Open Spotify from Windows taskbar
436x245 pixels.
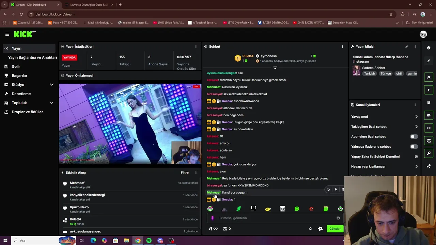(149, 241)
